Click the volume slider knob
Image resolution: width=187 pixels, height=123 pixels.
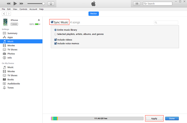44,3
